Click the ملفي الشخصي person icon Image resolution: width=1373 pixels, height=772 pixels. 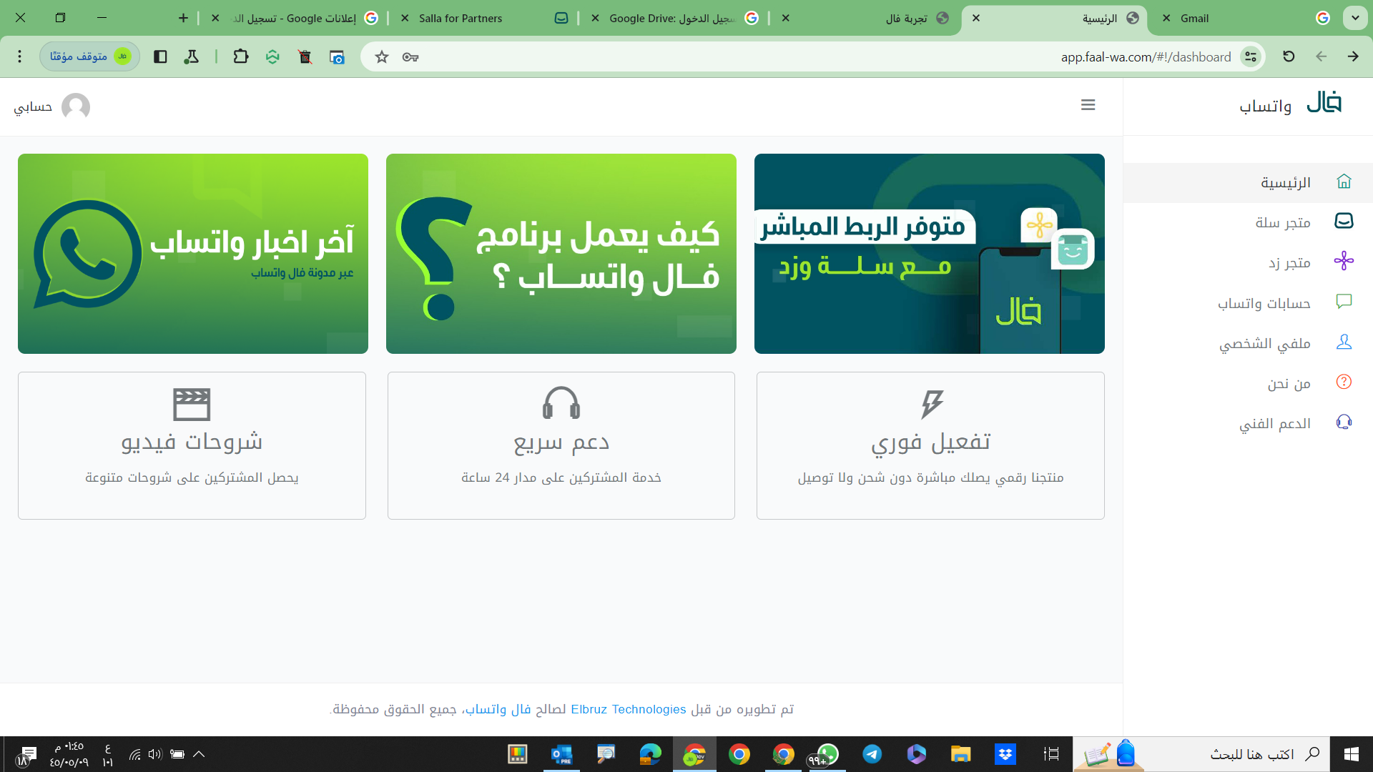click(x=1344, y=342)
